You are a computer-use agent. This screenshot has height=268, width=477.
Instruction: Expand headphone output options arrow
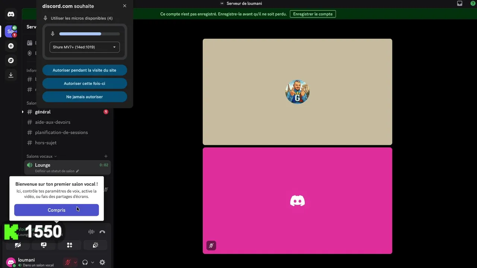click(x=92, y=262)
